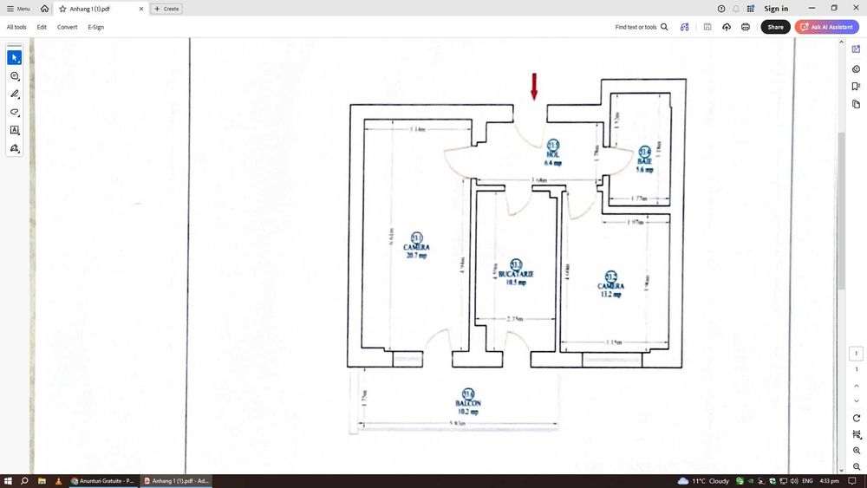The height and width of the screenshot is (488, 867).
Task: Go to the next page arrow
Action: pos(856,401)
